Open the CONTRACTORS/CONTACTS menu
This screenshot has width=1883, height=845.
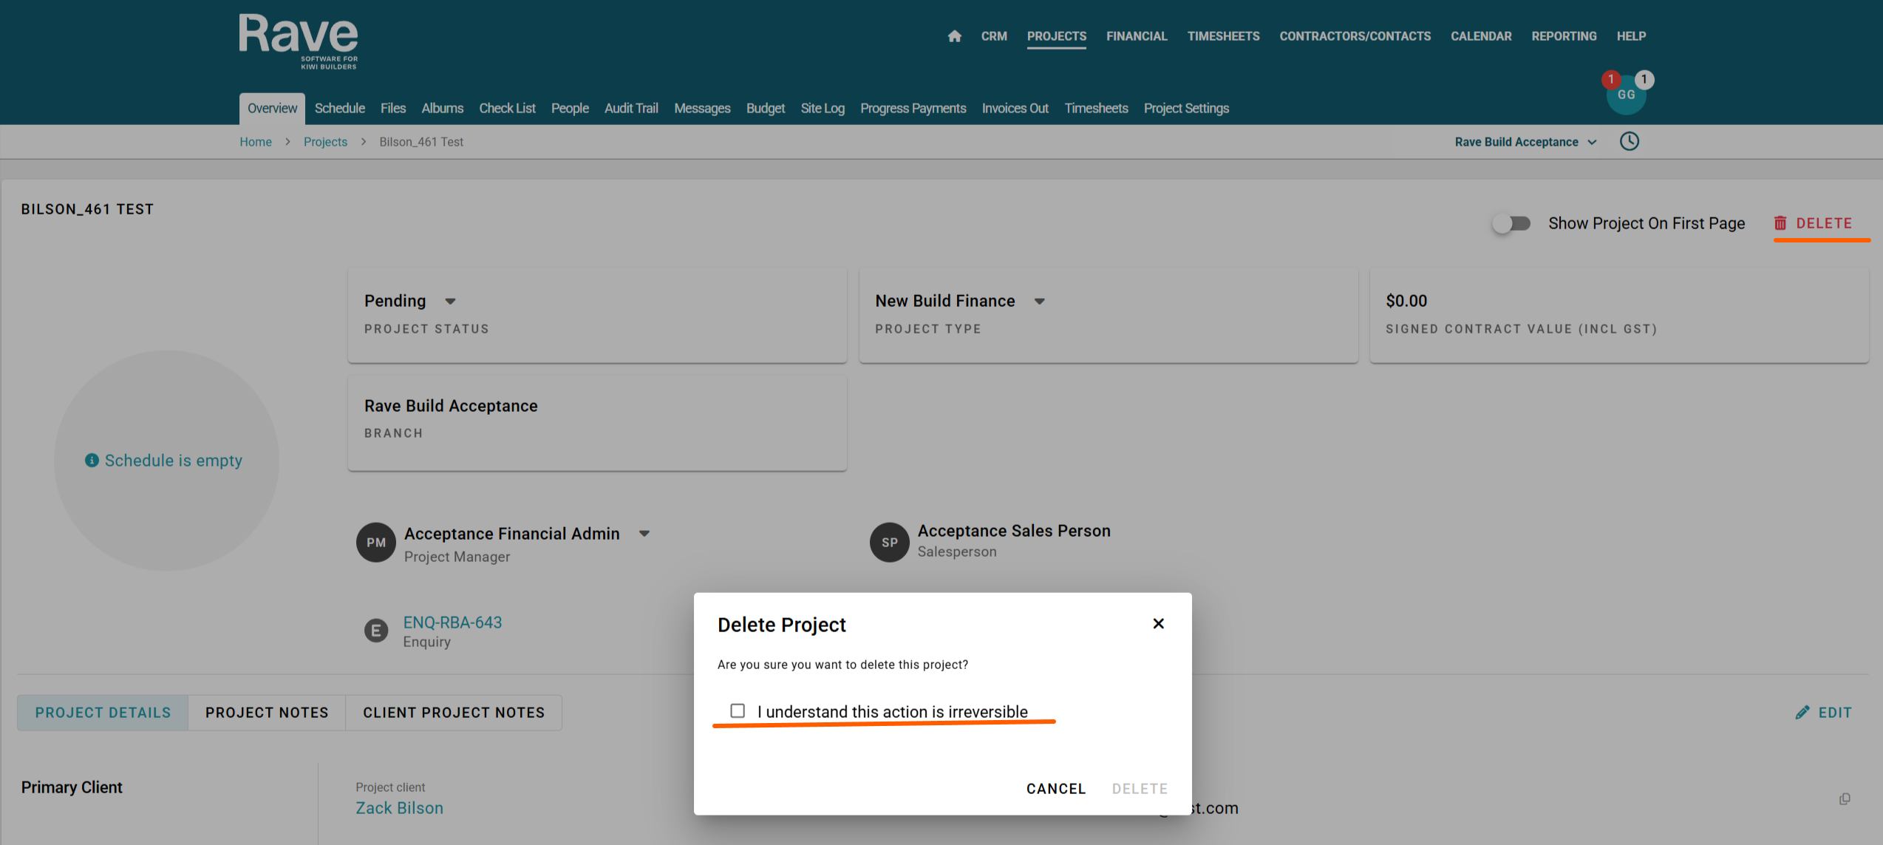pyautogui.click(x=1355, y=36)
